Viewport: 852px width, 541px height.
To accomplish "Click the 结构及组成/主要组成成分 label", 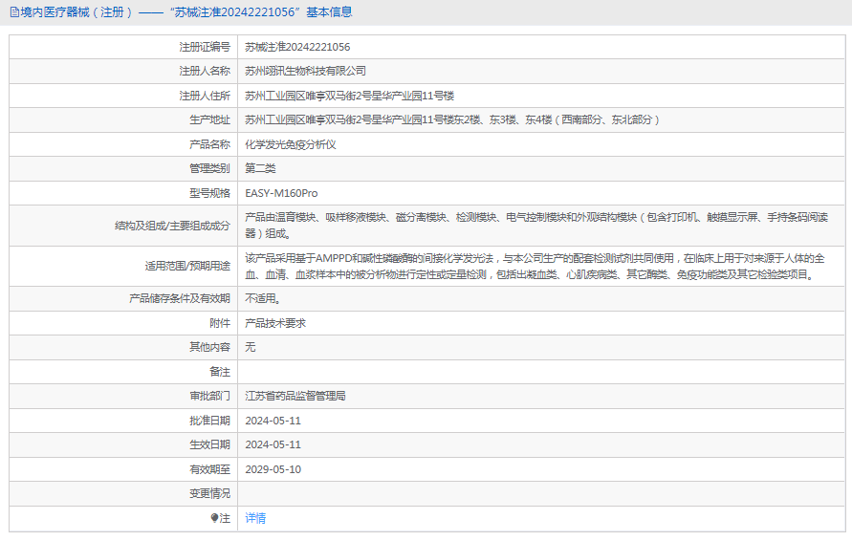I will [x=172, y=226].
